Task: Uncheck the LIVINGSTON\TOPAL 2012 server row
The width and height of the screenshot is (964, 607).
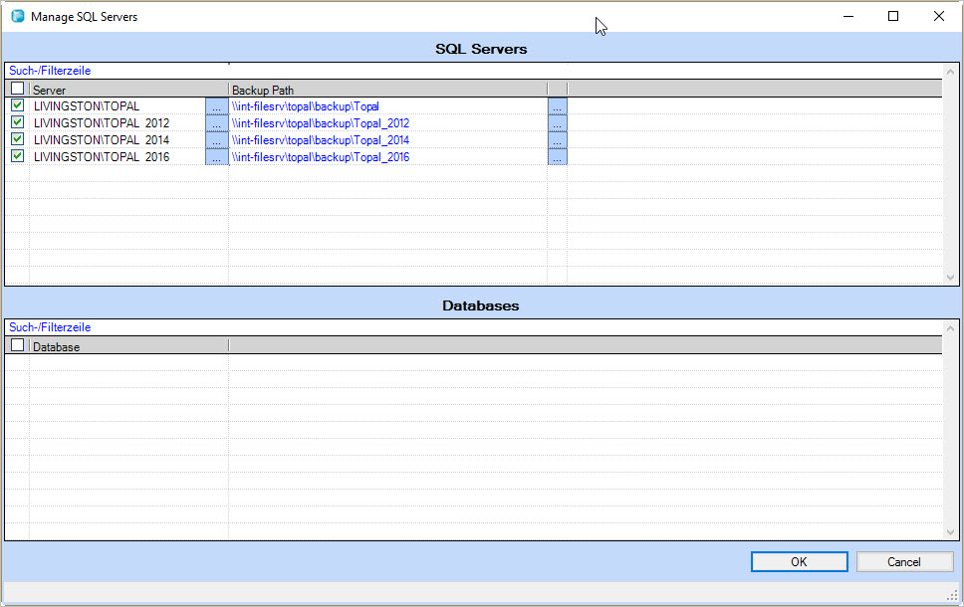Action: coord(17,122)
